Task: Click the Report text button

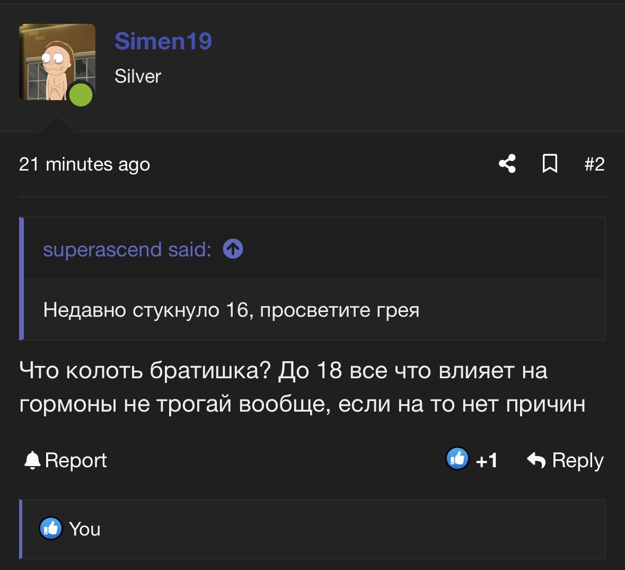Action: [x=76, y=460]
